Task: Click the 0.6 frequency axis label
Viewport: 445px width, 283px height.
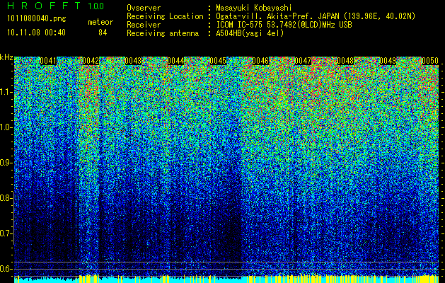Action: pyautogui.click(x=6, y=269)
